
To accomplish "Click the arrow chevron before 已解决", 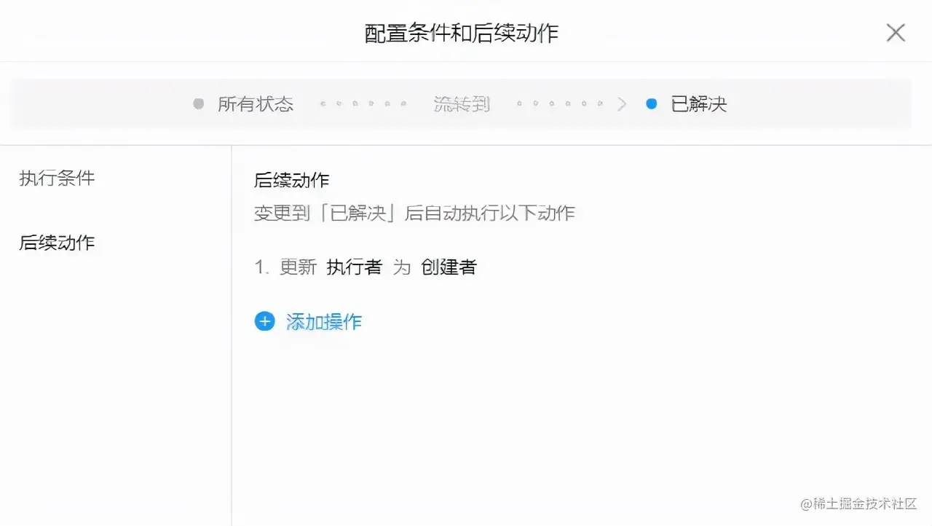I will 621,104.
